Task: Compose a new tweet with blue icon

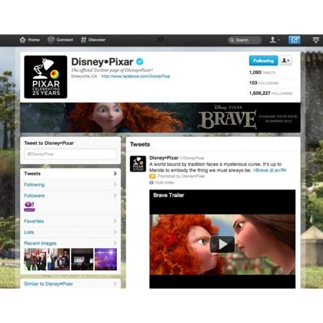Action: pyautogui.click(x=294, y=40)
